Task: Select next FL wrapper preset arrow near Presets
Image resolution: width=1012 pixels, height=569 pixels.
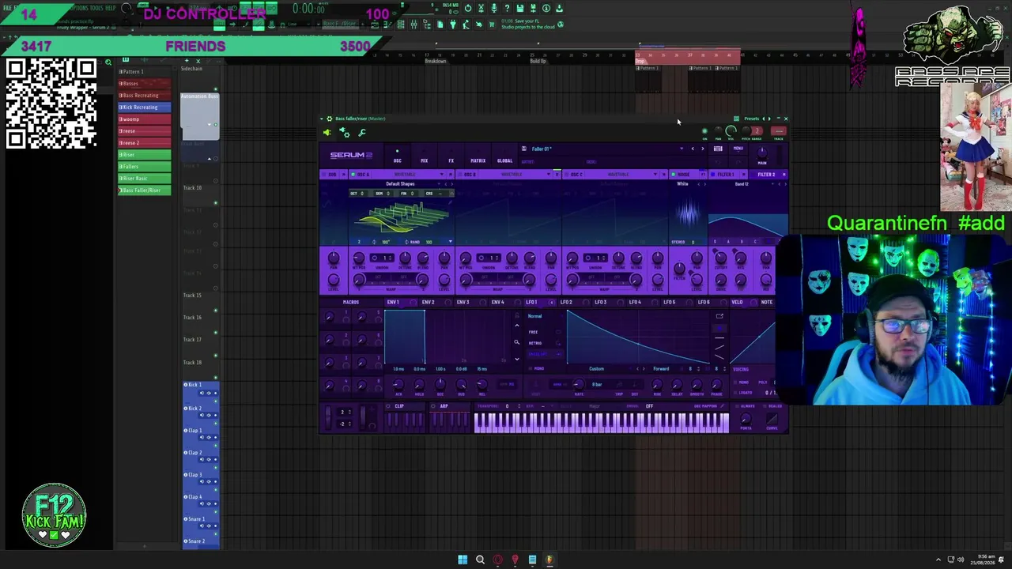Action: coord(768,119)
